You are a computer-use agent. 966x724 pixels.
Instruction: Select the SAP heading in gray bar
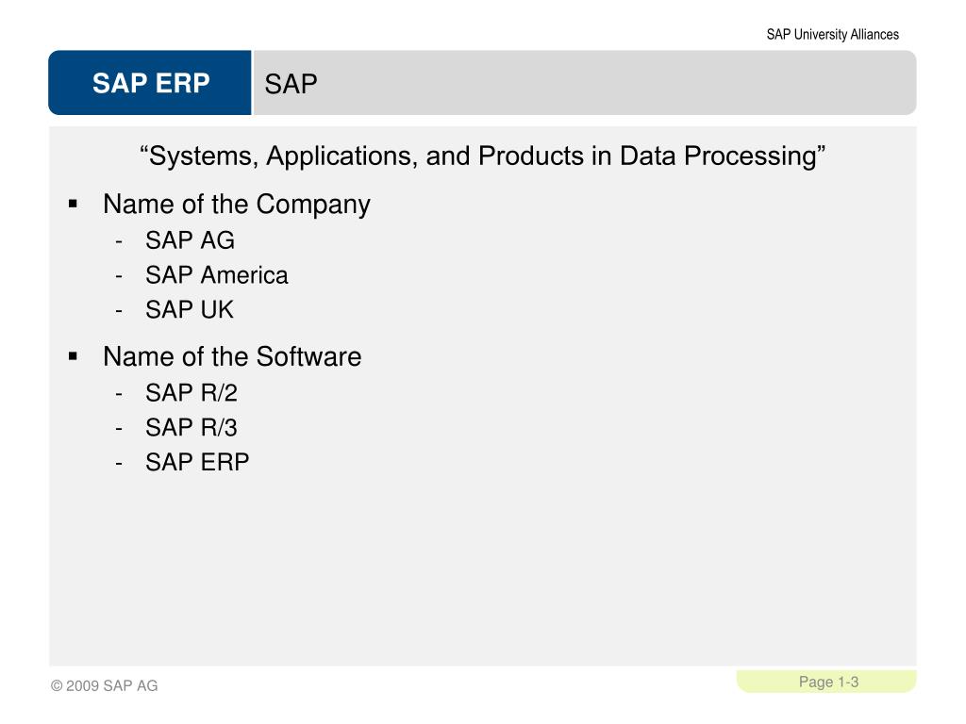click(291, 84)
